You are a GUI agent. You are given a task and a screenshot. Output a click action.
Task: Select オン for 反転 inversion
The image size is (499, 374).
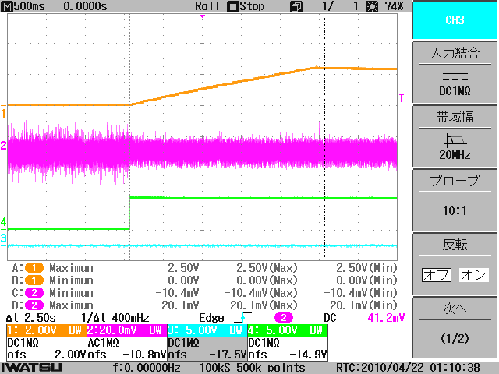[473, 275]
